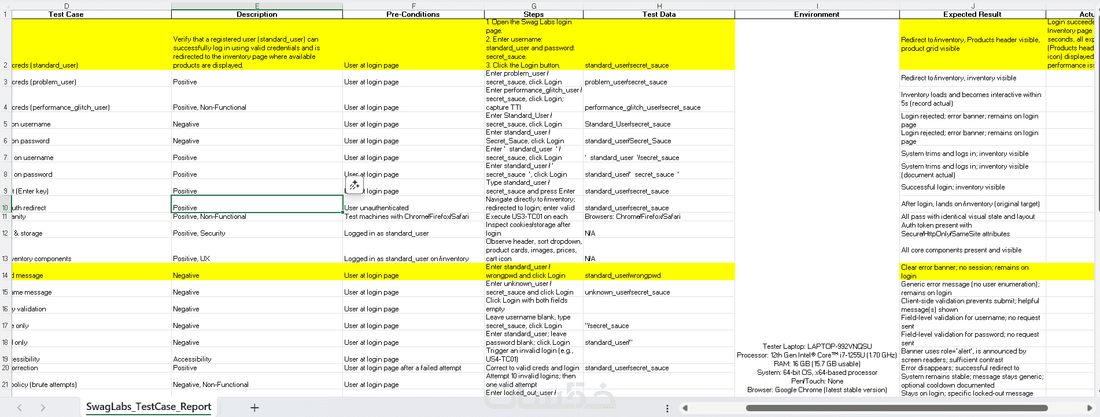The width and height of the screenshot is (1100, 417).
Task: Select the "Tester Laptop" environment merged cell
Action: (x=817, y=207)
